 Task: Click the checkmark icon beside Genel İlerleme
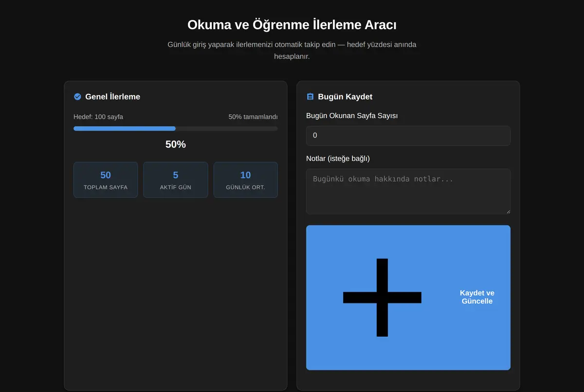click(x=77, y=97)
